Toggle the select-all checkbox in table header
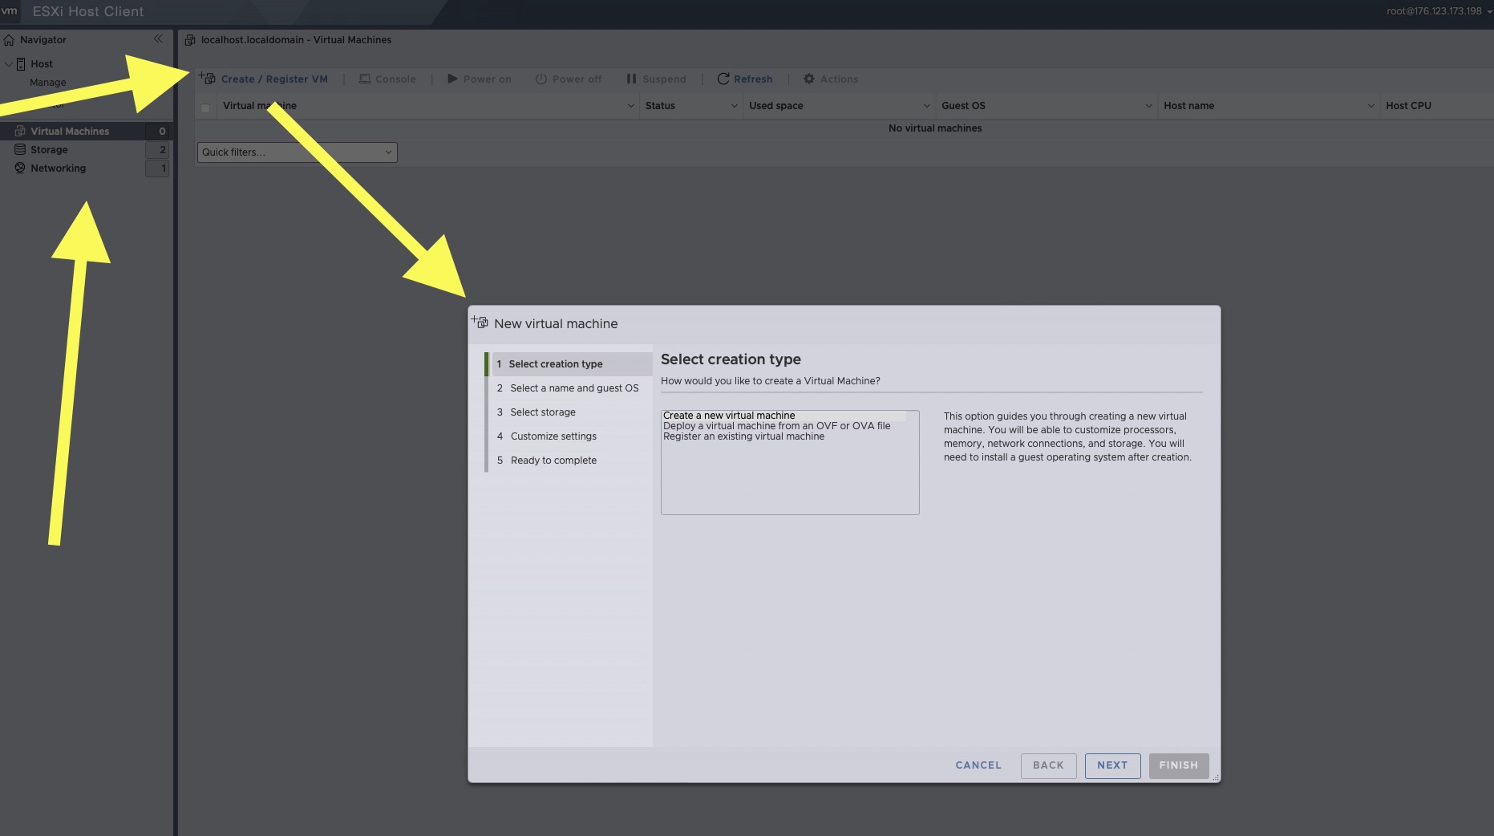Image resolution: width=1494 pixels, height=836 pixels. tap(205, 107)
